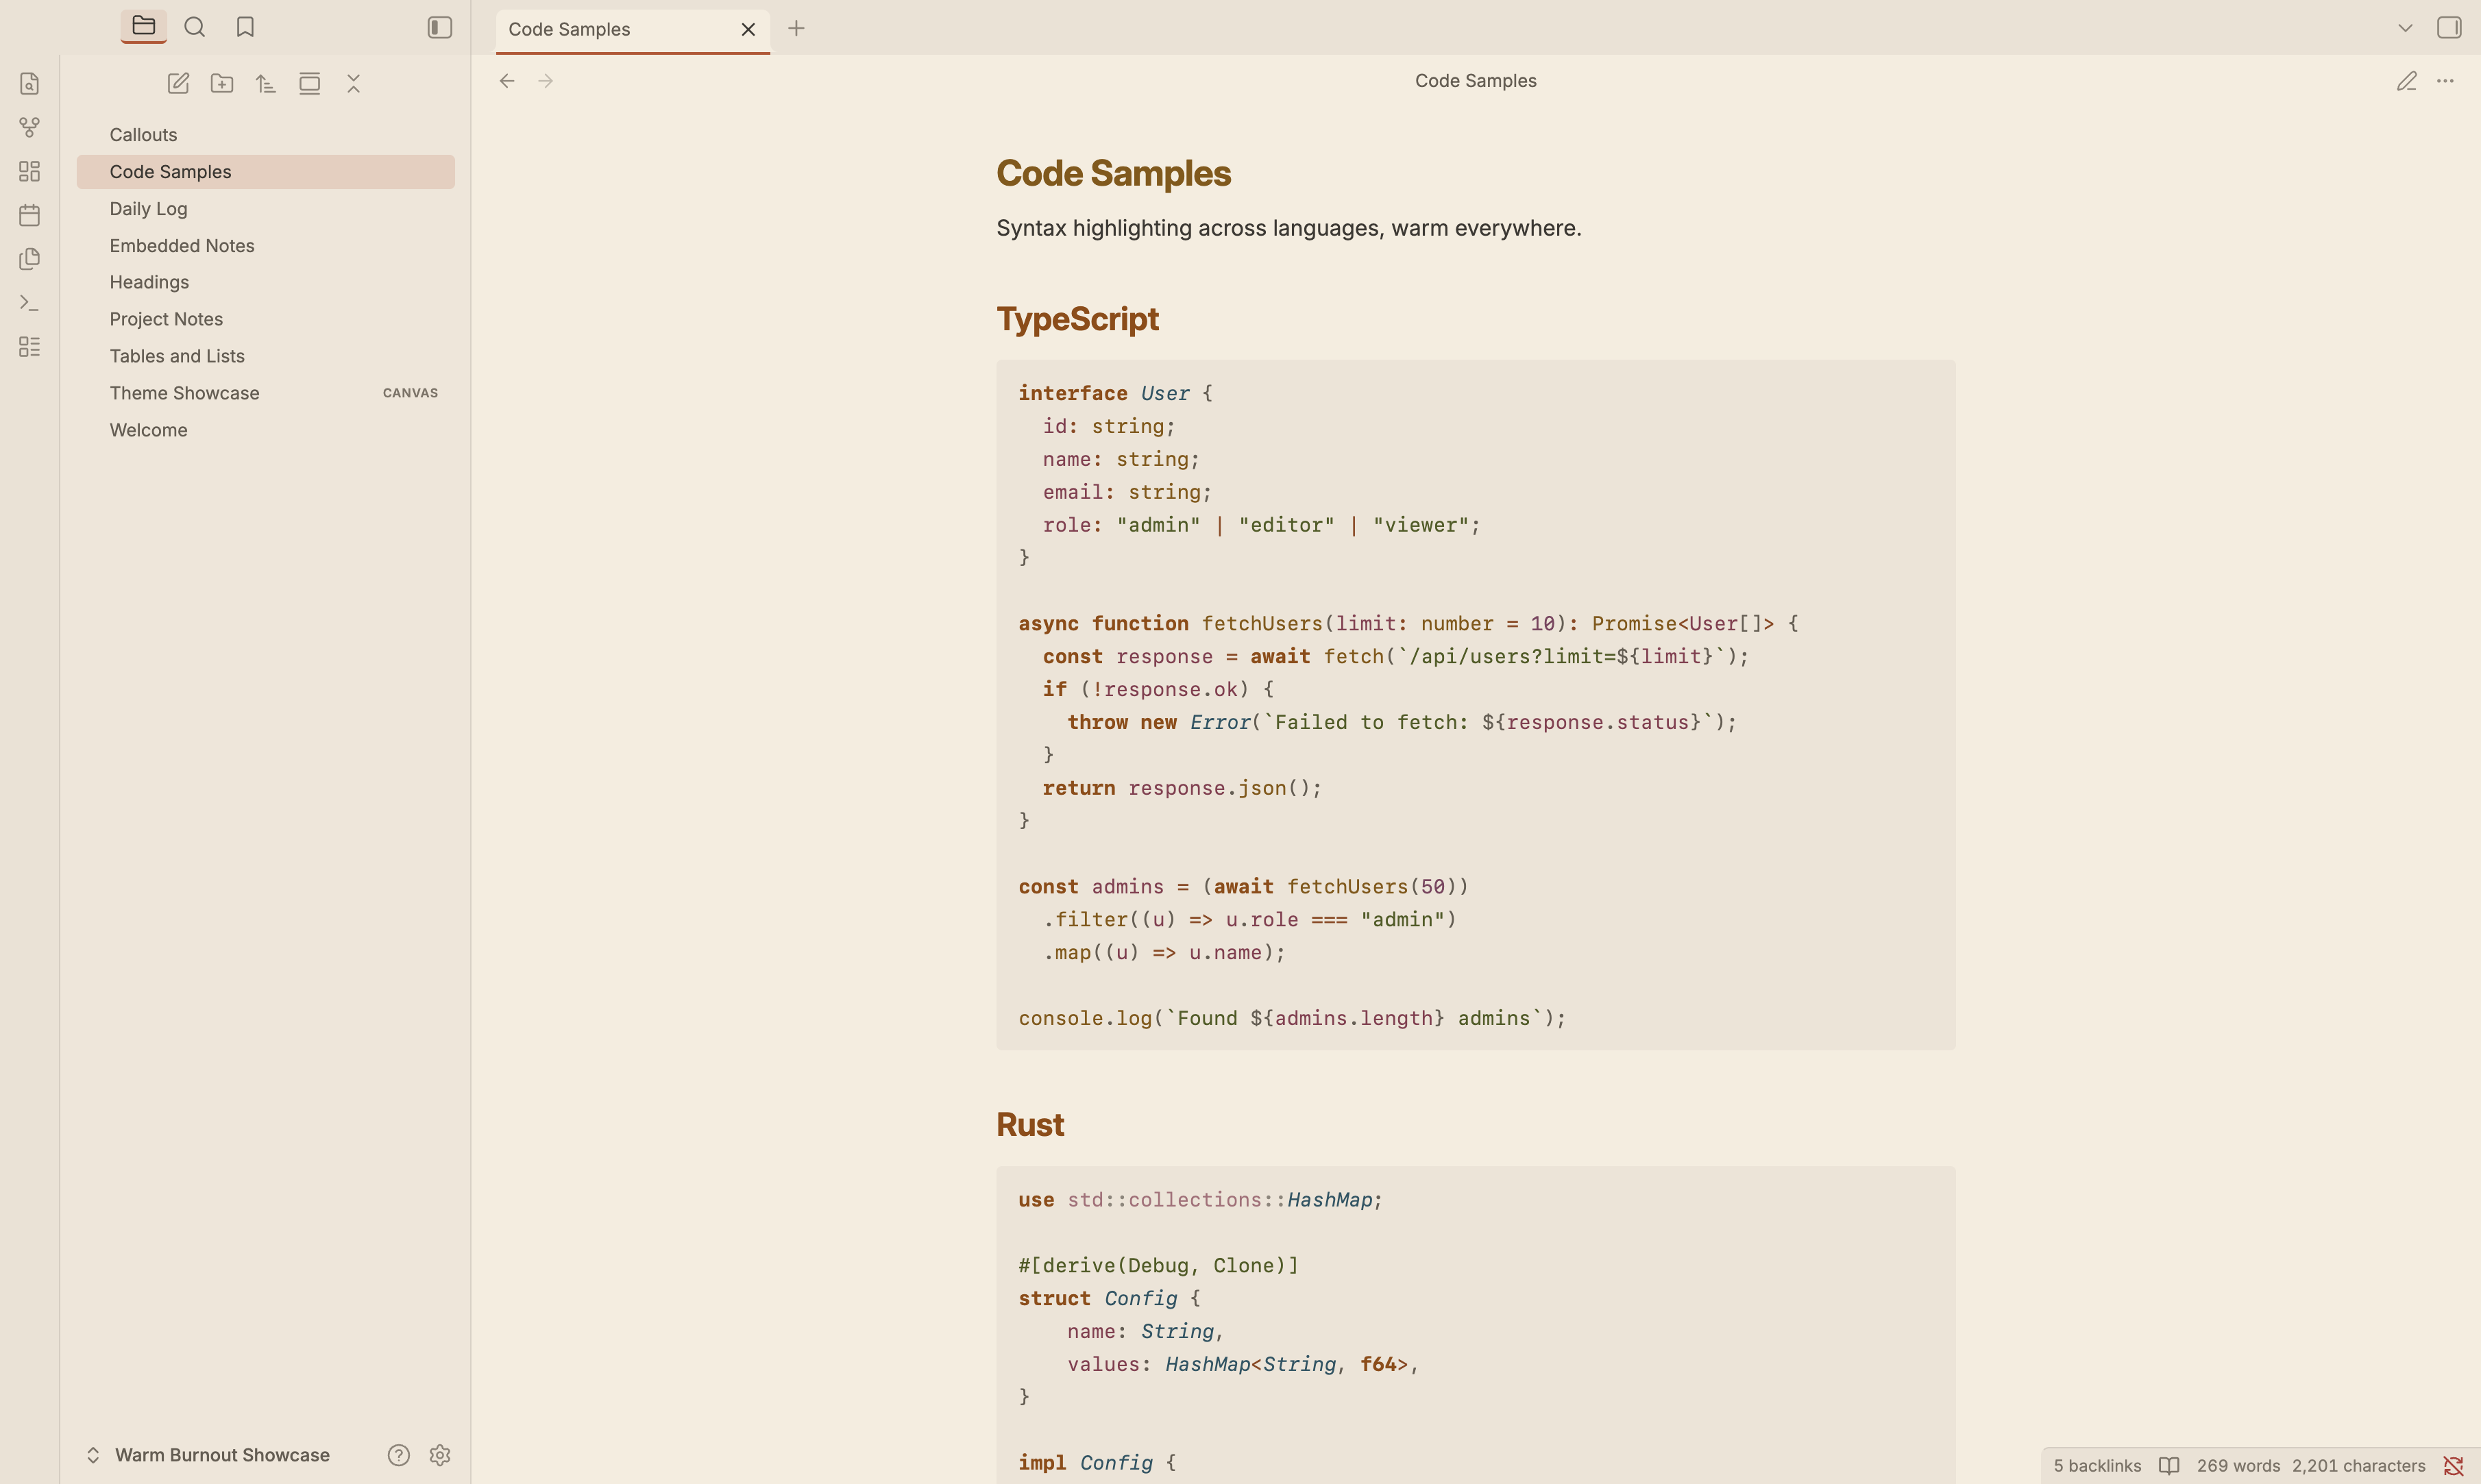
Task: Click the TypeScript heading
Action: point(1077,319)
